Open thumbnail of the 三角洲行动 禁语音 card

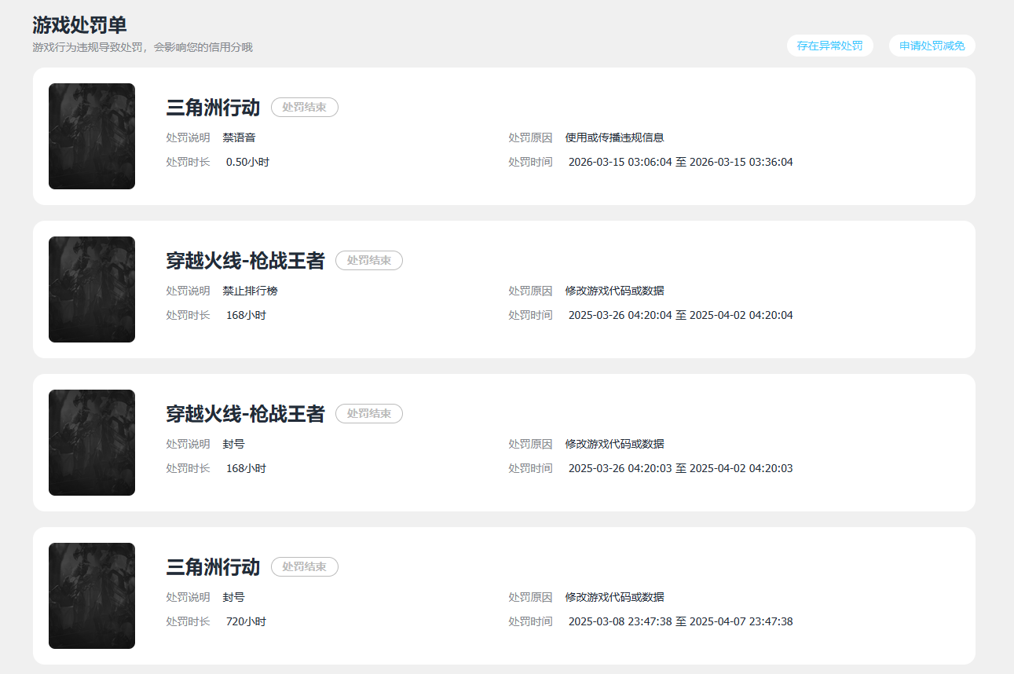pyautogui.click(x=92, y=137)
